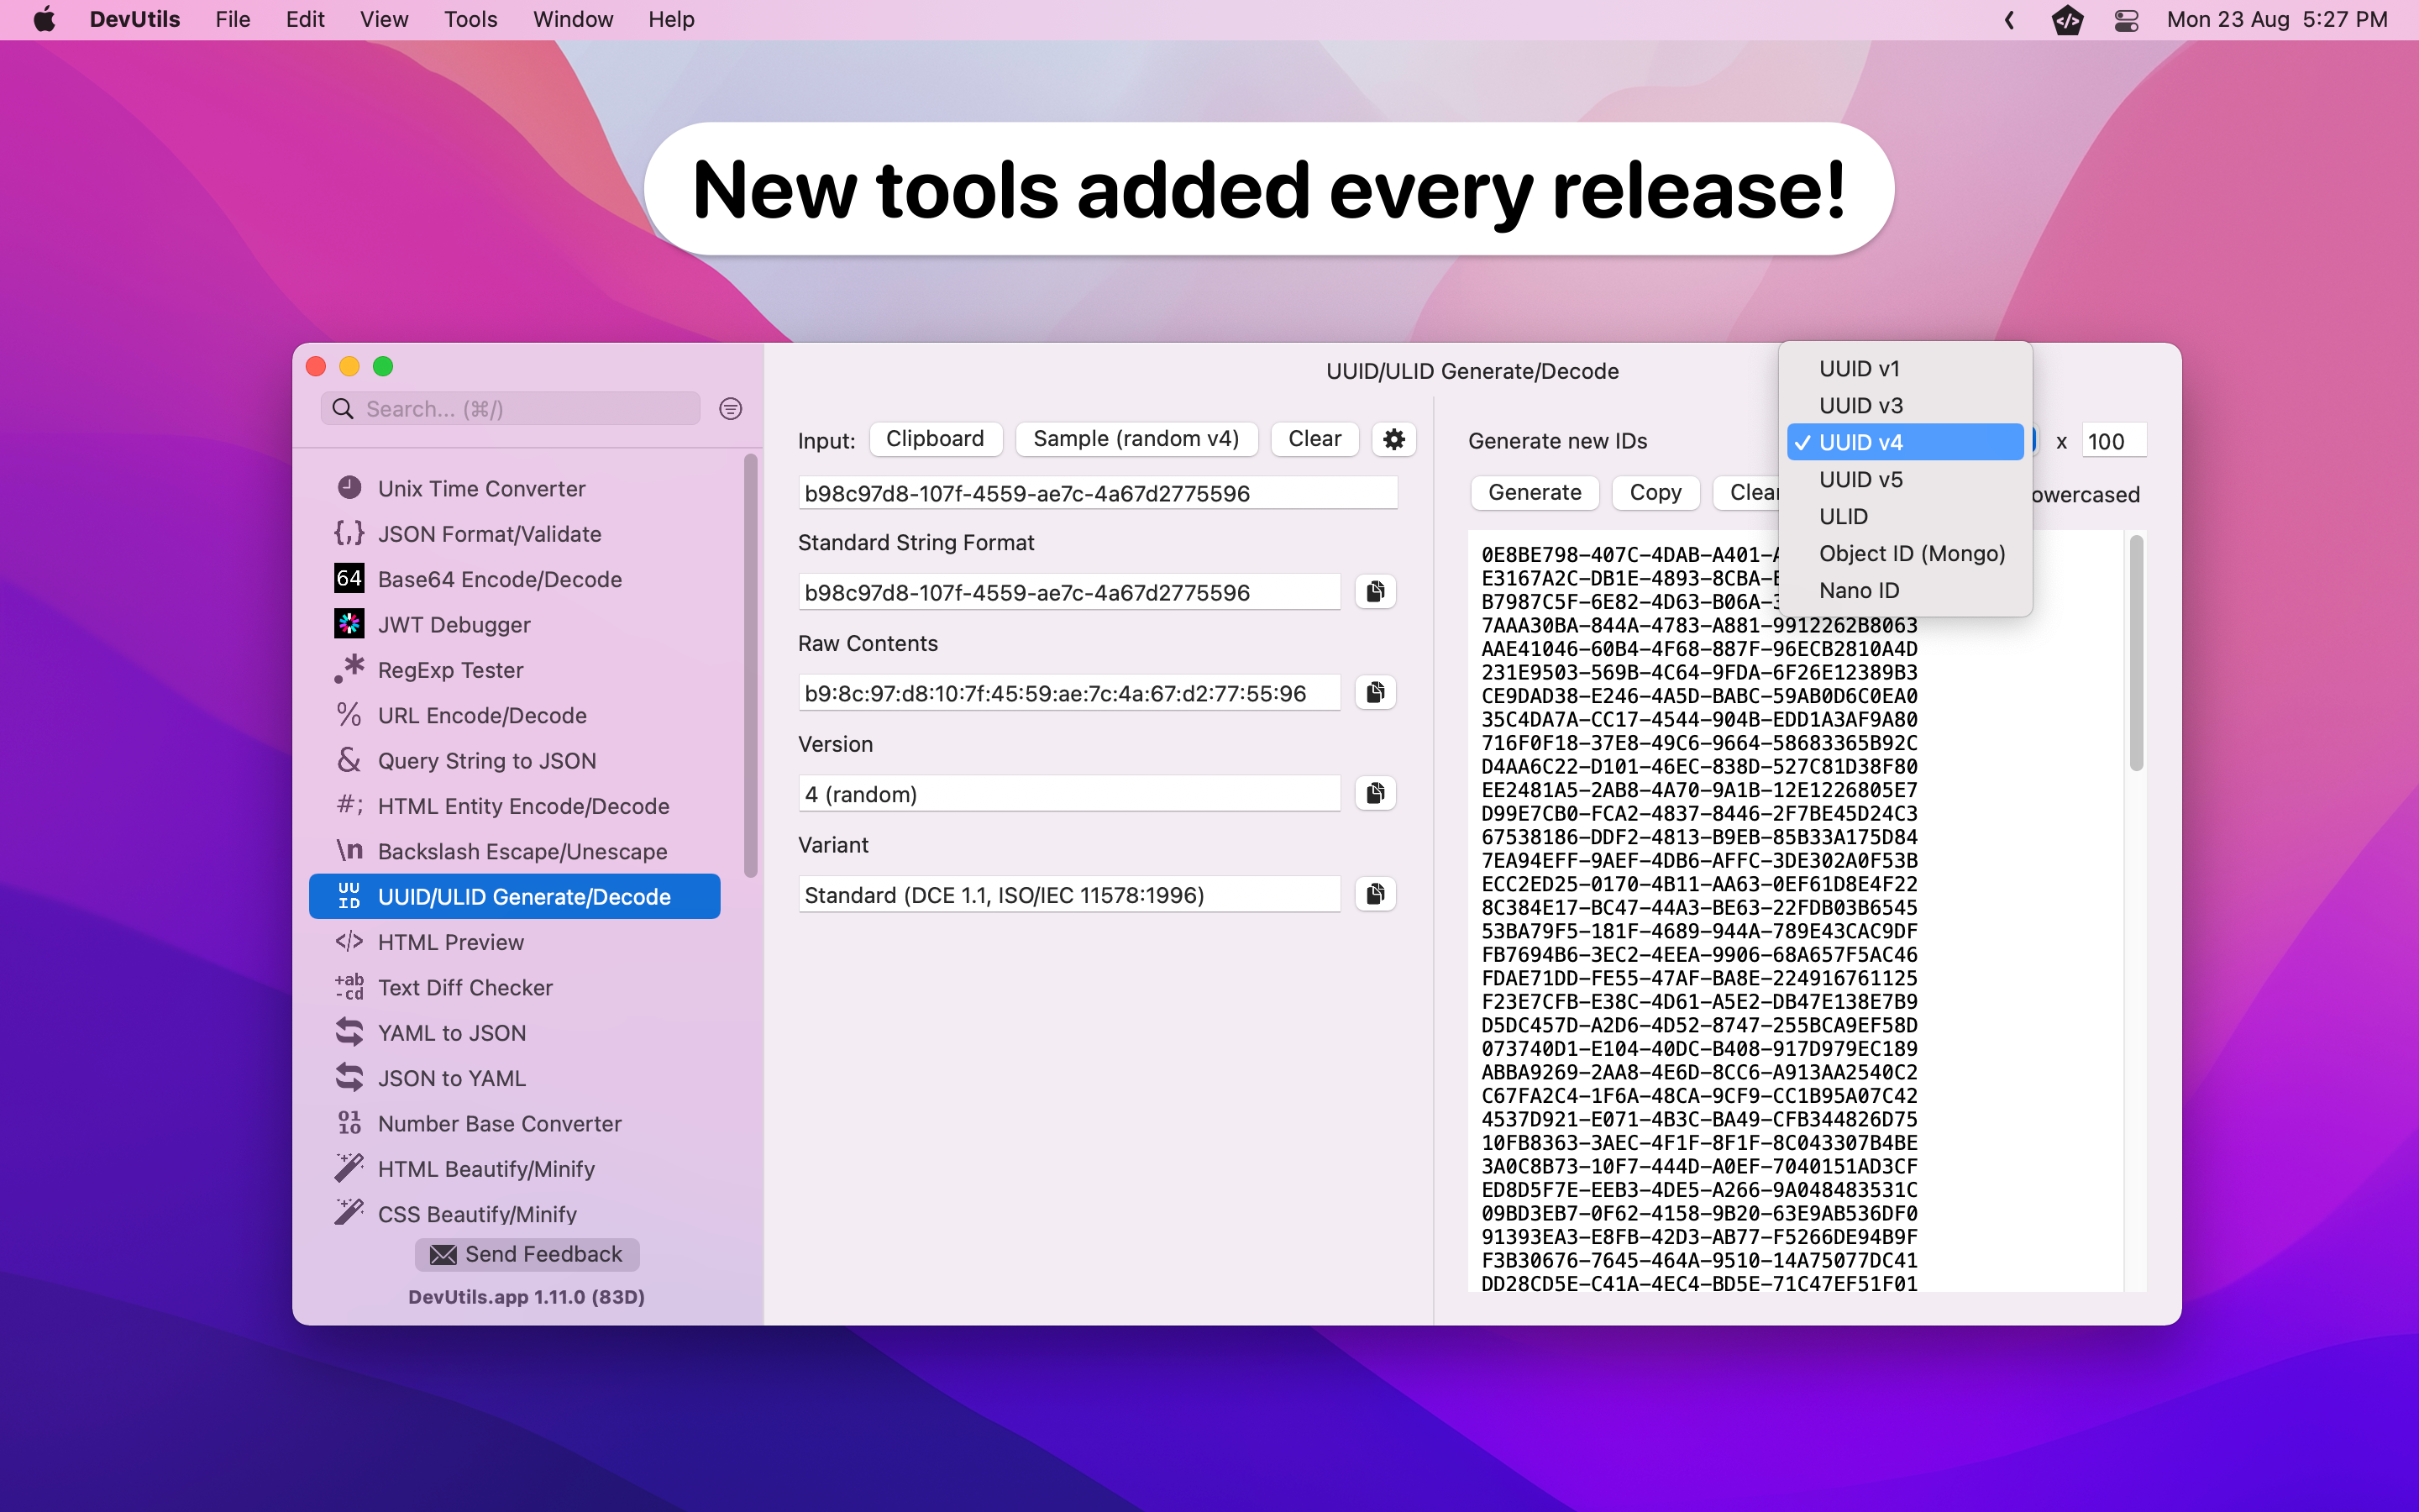Open the sidebar filter icon beside search

click(731, 409)
